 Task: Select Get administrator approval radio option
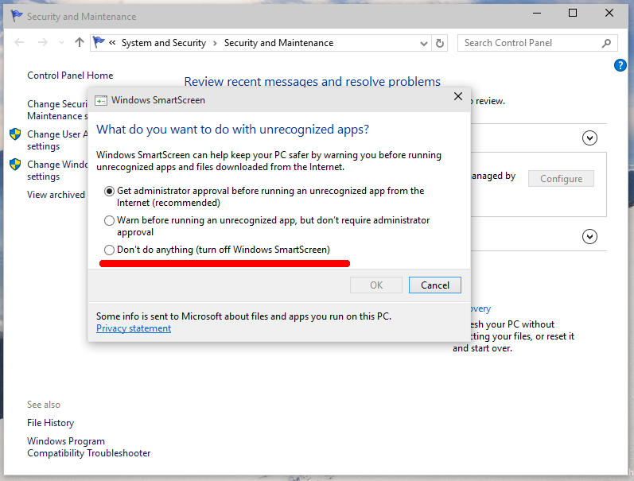click(109, 192)
